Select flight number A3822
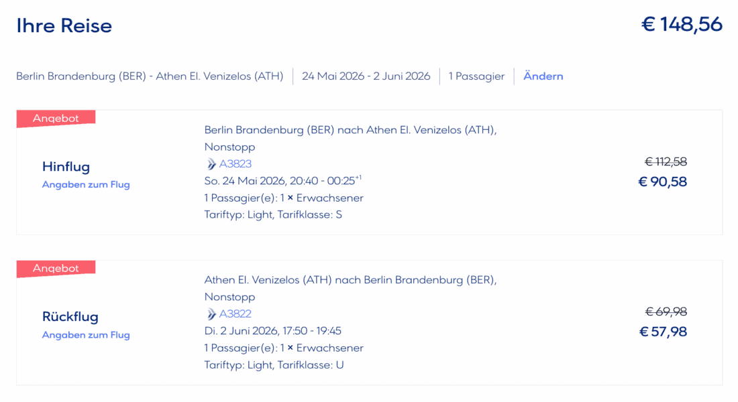The height and width of the screenshot is (402, 738). pyautogui.click(x=235, y=314)
